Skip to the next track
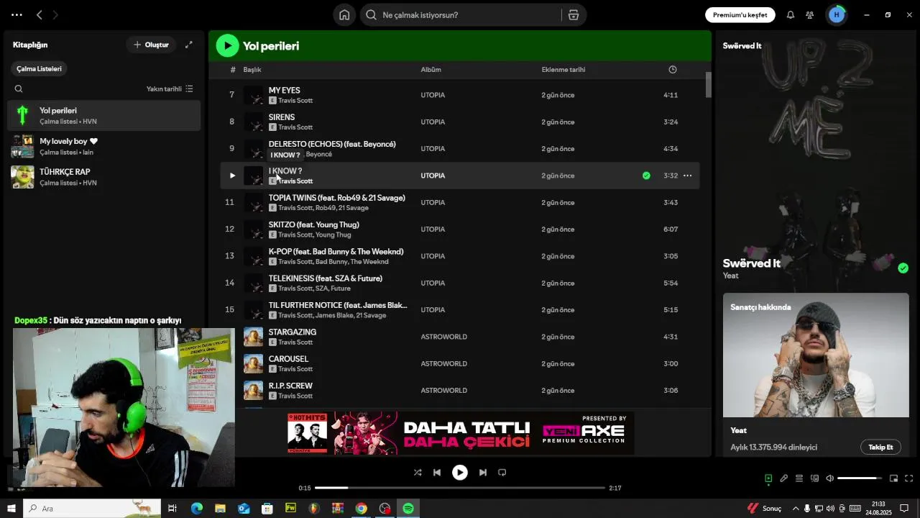This screenshot has width=920, height=518. pos(483,473)
